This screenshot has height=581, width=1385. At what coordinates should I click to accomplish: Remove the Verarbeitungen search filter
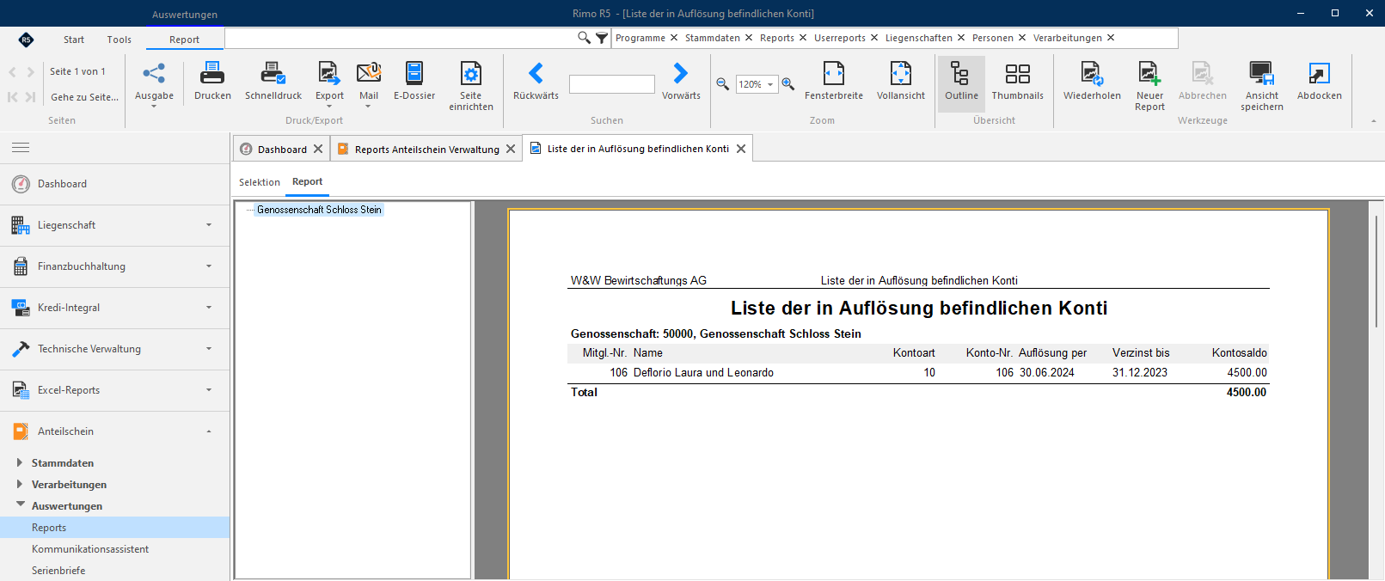pos(1111,38)
